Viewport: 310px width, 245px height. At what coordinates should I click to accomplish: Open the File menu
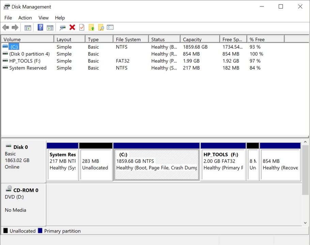(8, 18)
